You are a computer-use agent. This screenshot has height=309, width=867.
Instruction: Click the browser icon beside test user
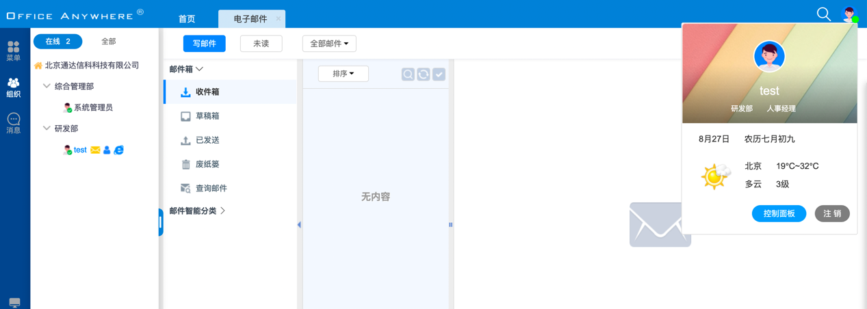click(119, 150)
